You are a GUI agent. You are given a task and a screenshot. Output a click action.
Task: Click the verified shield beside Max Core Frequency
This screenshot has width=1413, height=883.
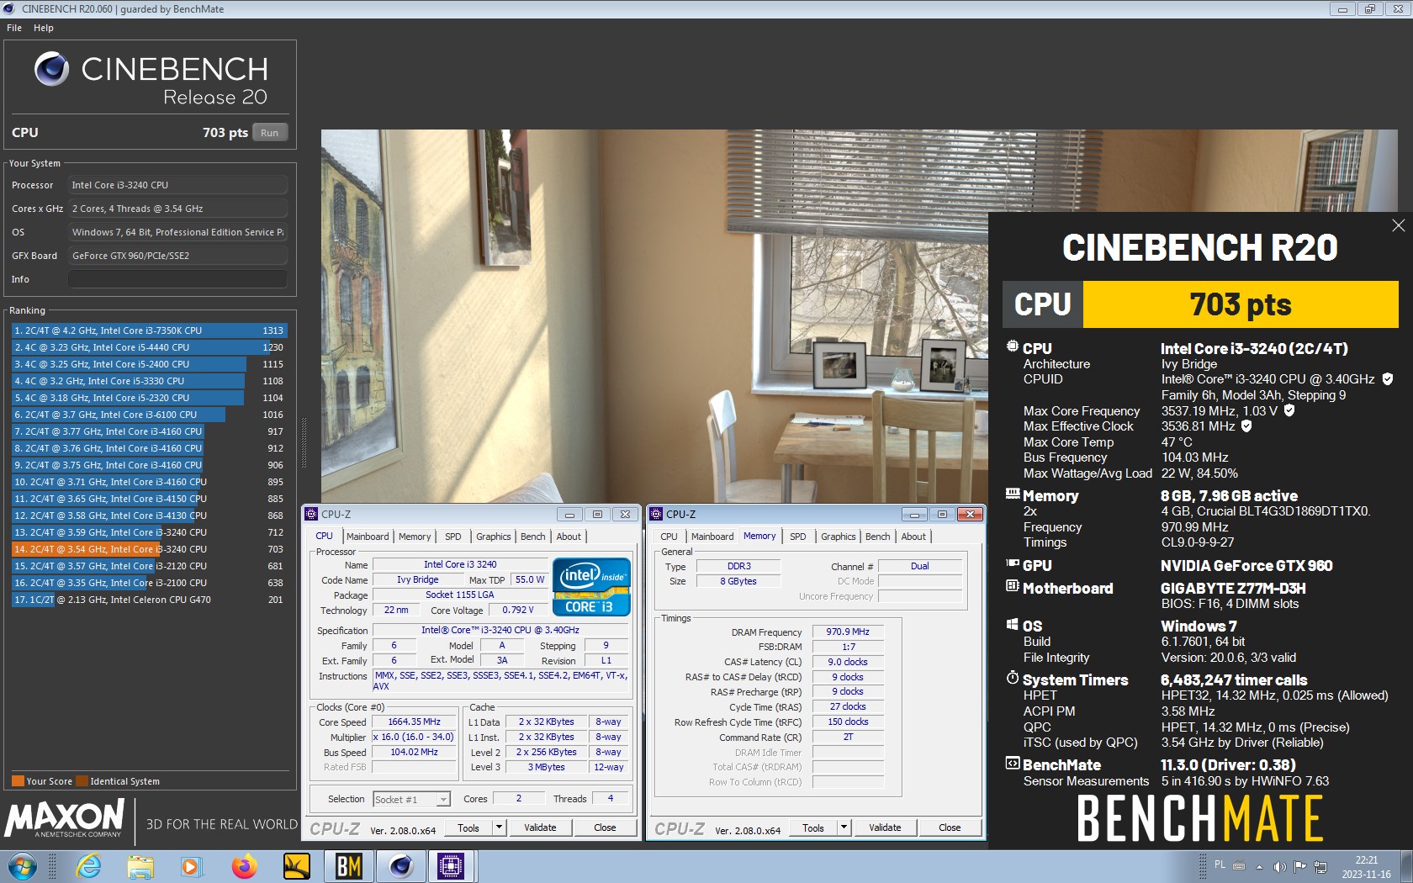point(1289,410)
